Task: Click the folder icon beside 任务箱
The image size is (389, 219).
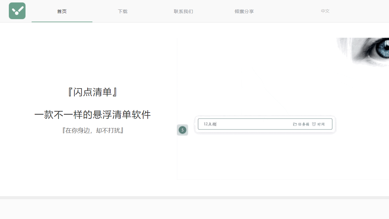Action: [295, 124]
